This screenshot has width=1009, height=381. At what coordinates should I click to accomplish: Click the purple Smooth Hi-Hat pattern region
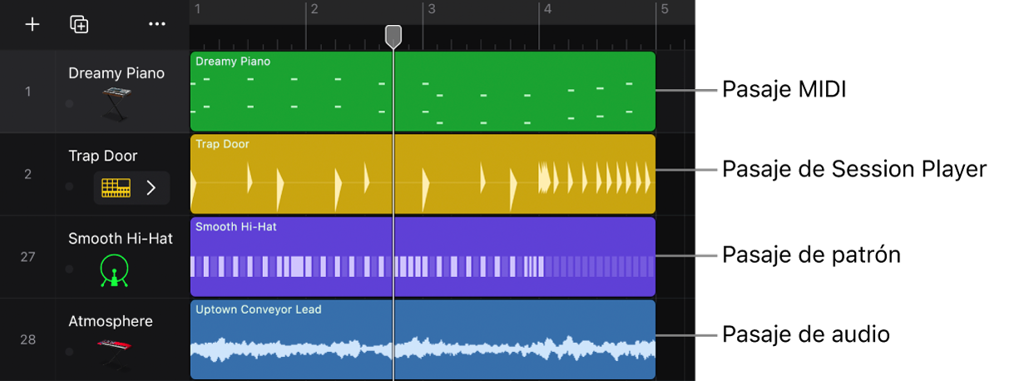tap(423, 257)
